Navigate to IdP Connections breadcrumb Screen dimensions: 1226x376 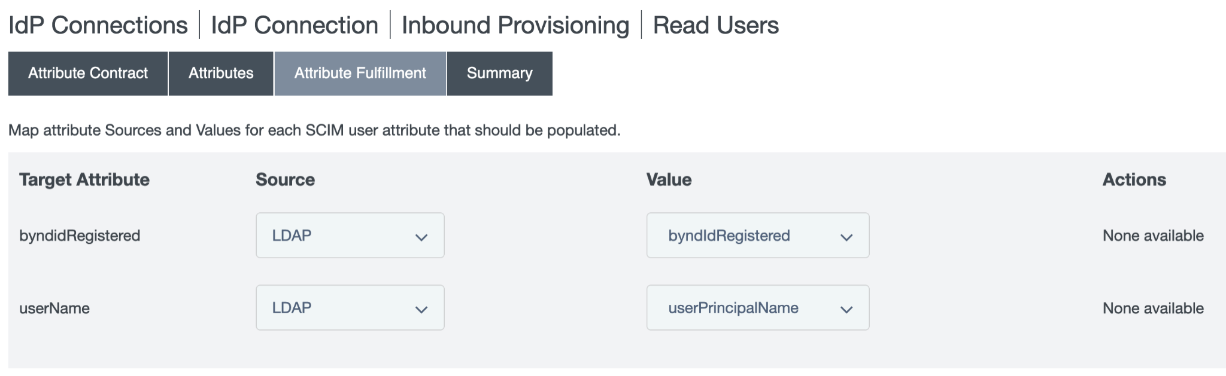pos(98,25)
